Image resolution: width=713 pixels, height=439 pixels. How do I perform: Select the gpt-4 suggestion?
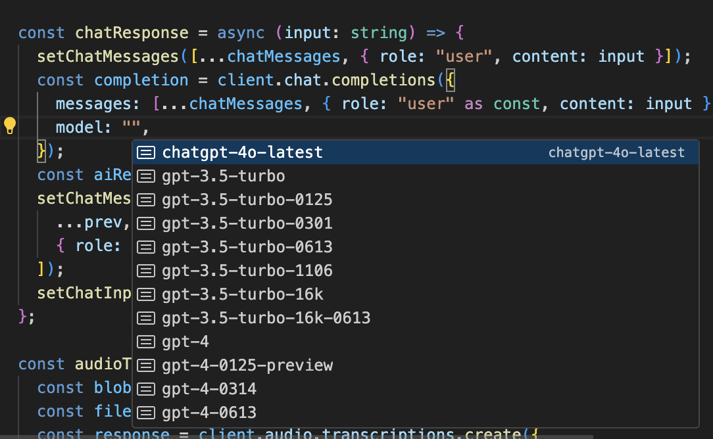[x=416, y=341]
